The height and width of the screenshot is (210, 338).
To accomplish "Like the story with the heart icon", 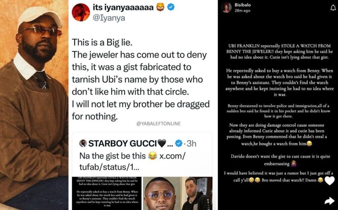I will click(x=329, y=180).
